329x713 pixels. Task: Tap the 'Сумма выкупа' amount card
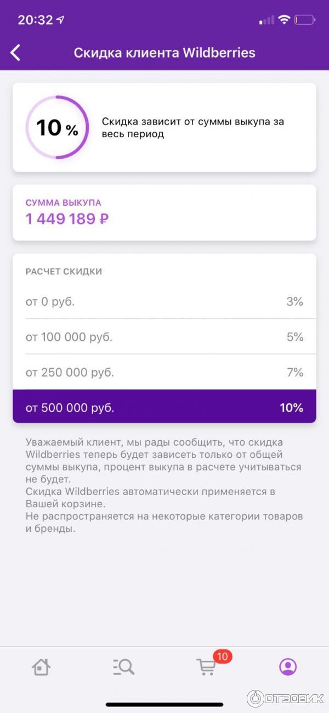(164, 212)
